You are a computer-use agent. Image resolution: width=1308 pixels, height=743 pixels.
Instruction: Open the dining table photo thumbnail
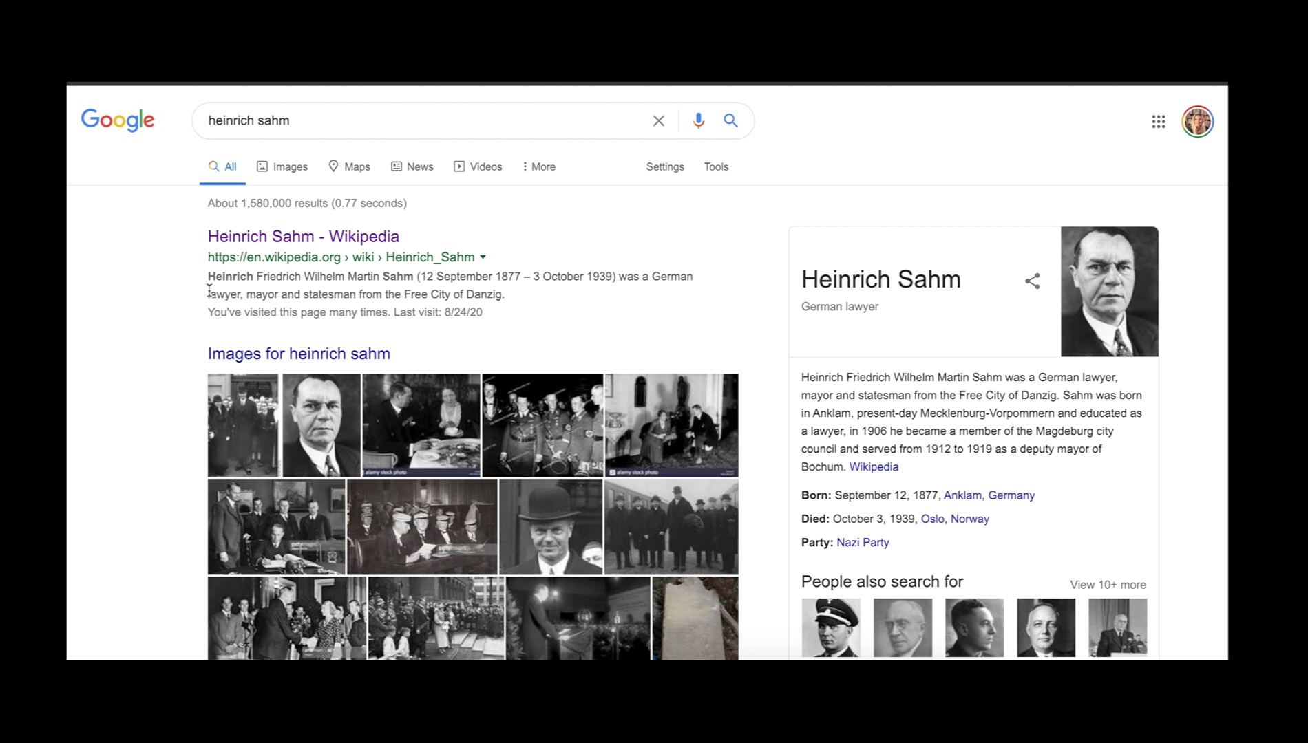click(421, 425)
